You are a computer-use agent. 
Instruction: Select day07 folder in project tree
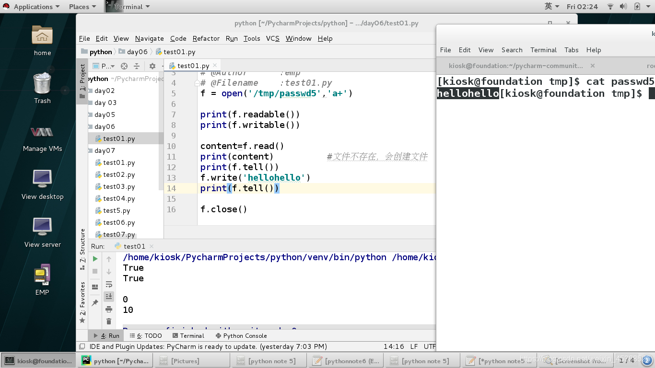coord(105,150)
